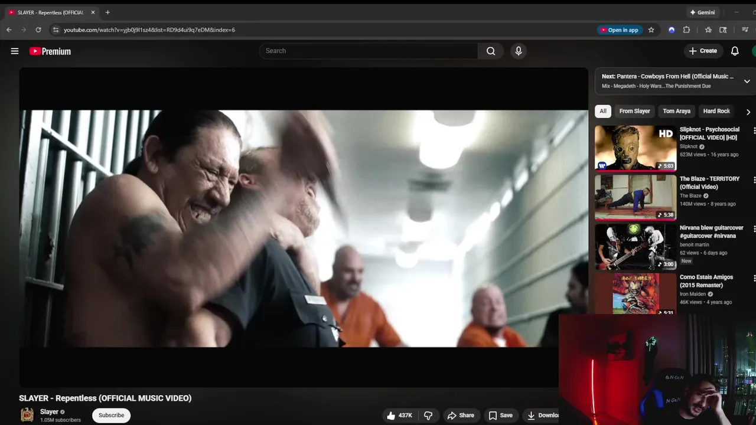Click the video title SLAYER - Repentless

tap(105, 398)
